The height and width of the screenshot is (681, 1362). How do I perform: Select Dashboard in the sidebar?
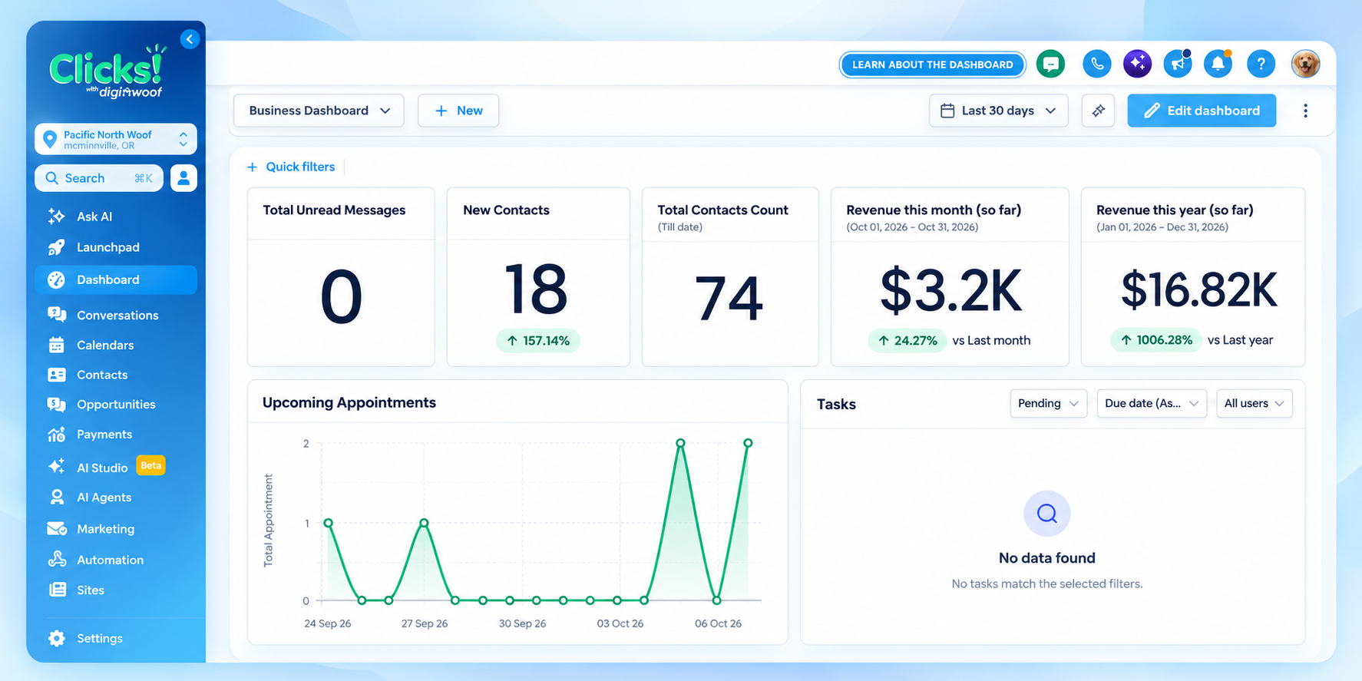coord(115,279)
